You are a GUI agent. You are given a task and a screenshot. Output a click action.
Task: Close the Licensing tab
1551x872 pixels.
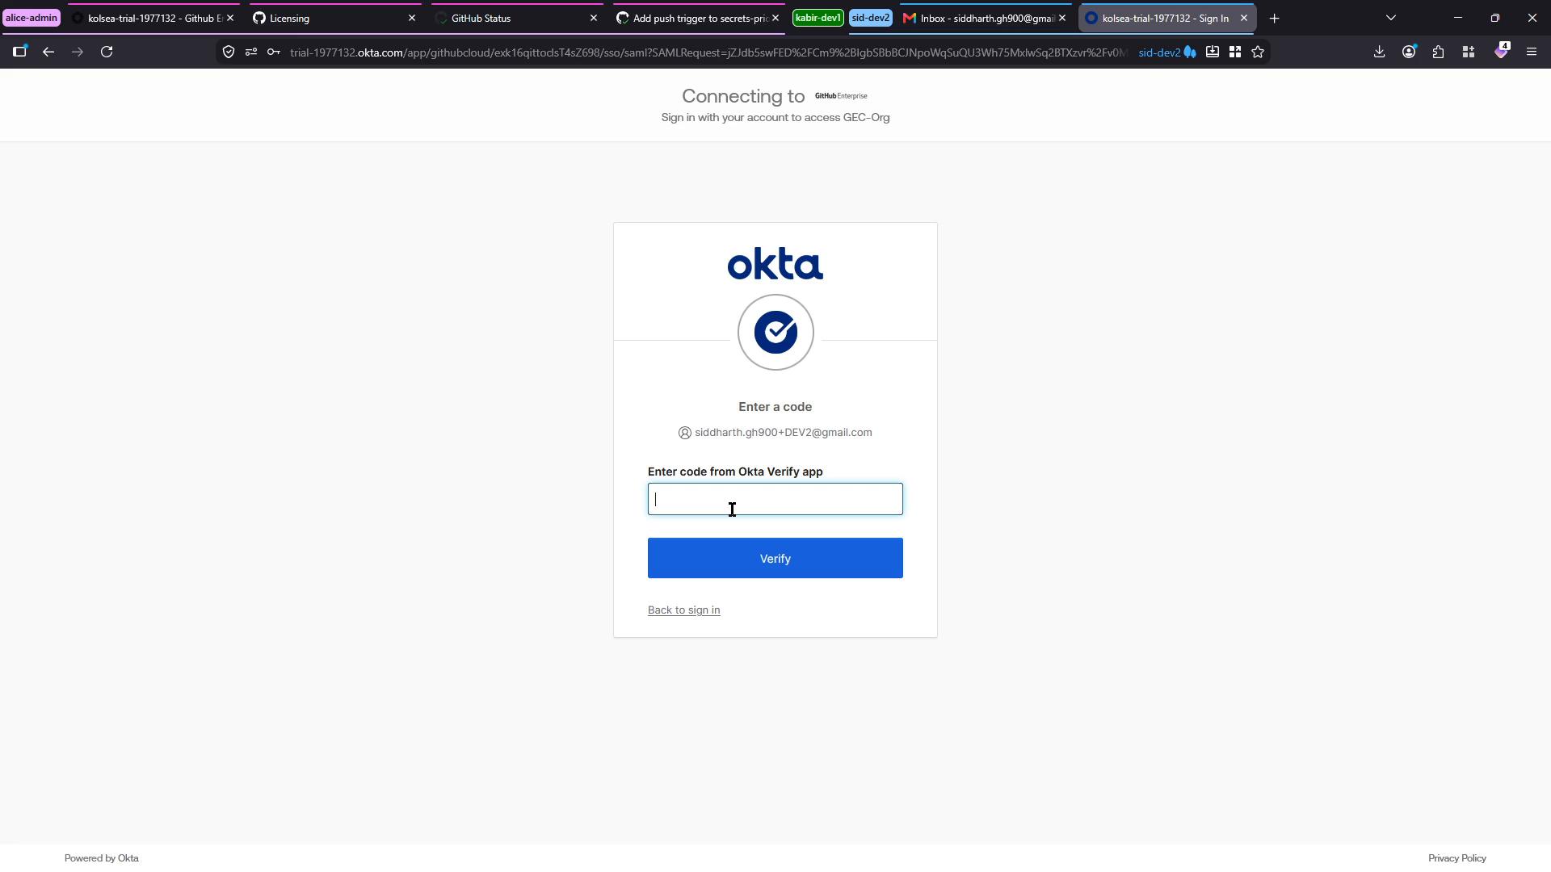412,18
